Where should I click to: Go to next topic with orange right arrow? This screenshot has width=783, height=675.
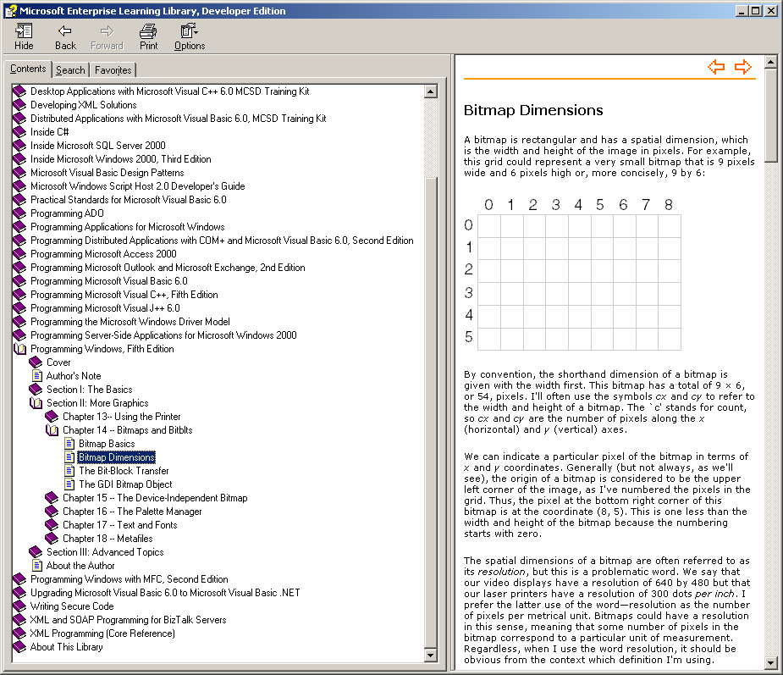click(x=743, y=66)
